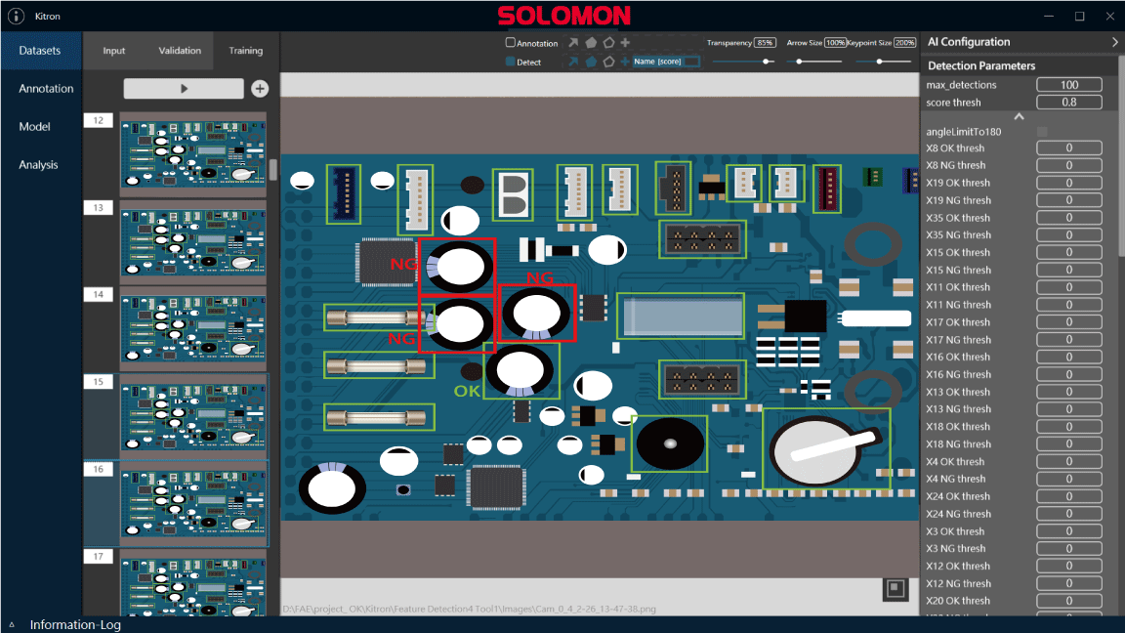1125x633 pixels.
Task: Open the Annotation section in the sidebar
Action: pos(46,88)
